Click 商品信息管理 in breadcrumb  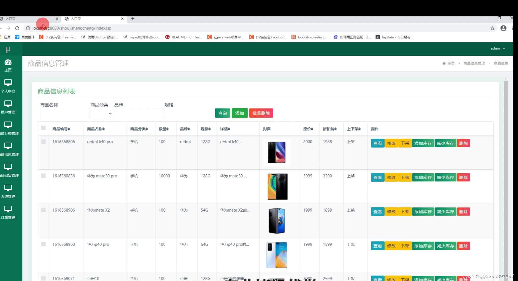474,63
